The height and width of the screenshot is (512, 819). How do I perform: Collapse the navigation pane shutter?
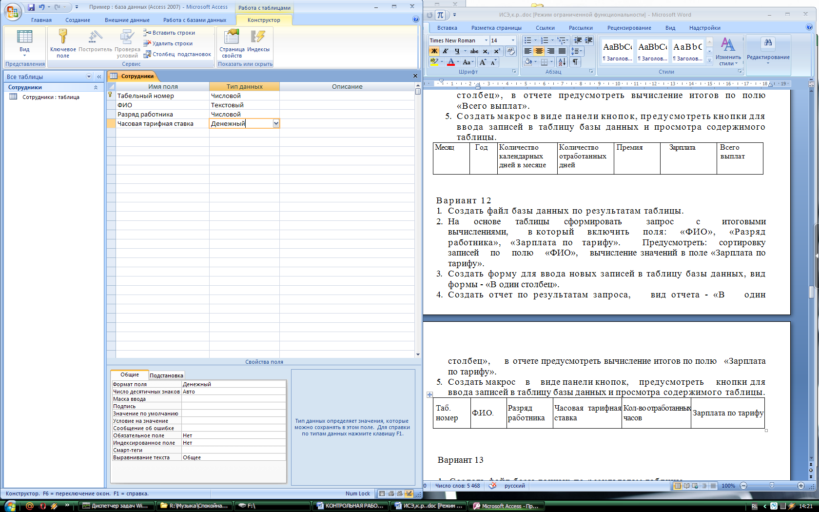[x=99, y=77]
